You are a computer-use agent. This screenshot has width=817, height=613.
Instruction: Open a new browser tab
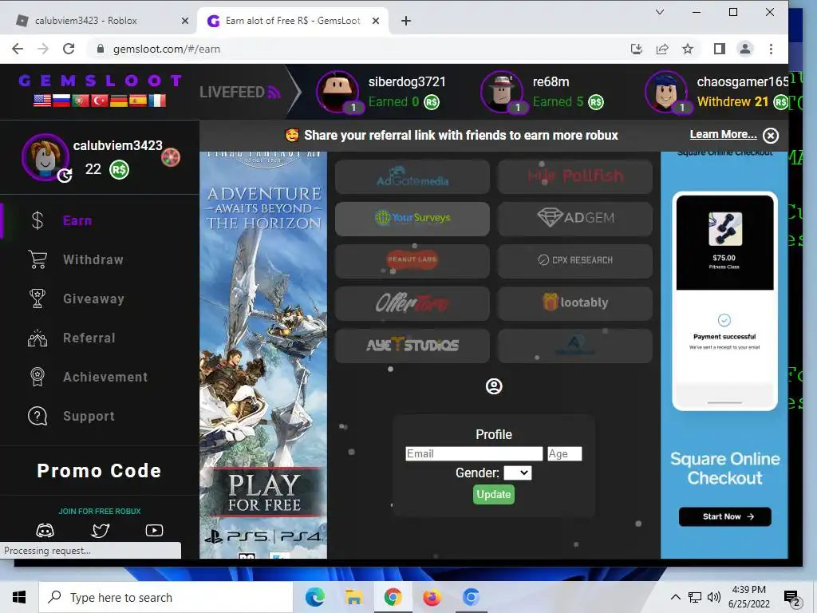tap(406, 21)
